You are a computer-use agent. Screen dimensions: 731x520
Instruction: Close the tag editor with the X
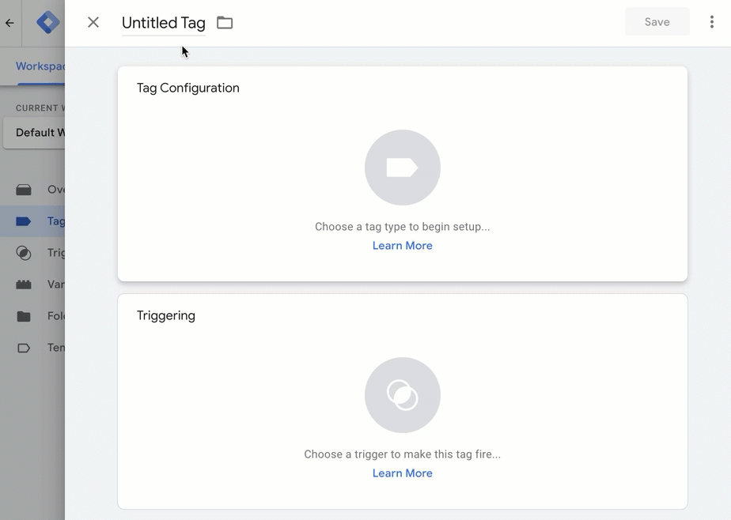[x=93, y=22]
